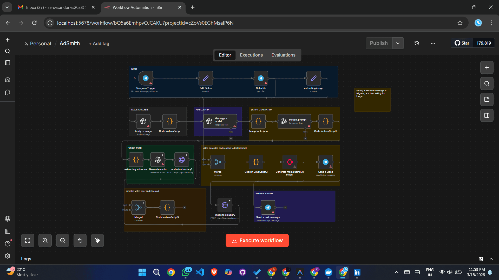This screenshot has height=280, width=499.
Task: Click the Telegram Trigger node icon
Action: [x=146, y=78]
